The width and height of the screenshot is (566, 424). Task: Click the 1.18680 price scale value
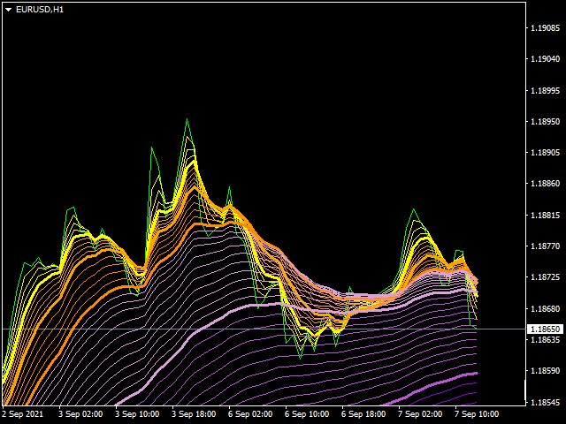(x=546, y=308)
